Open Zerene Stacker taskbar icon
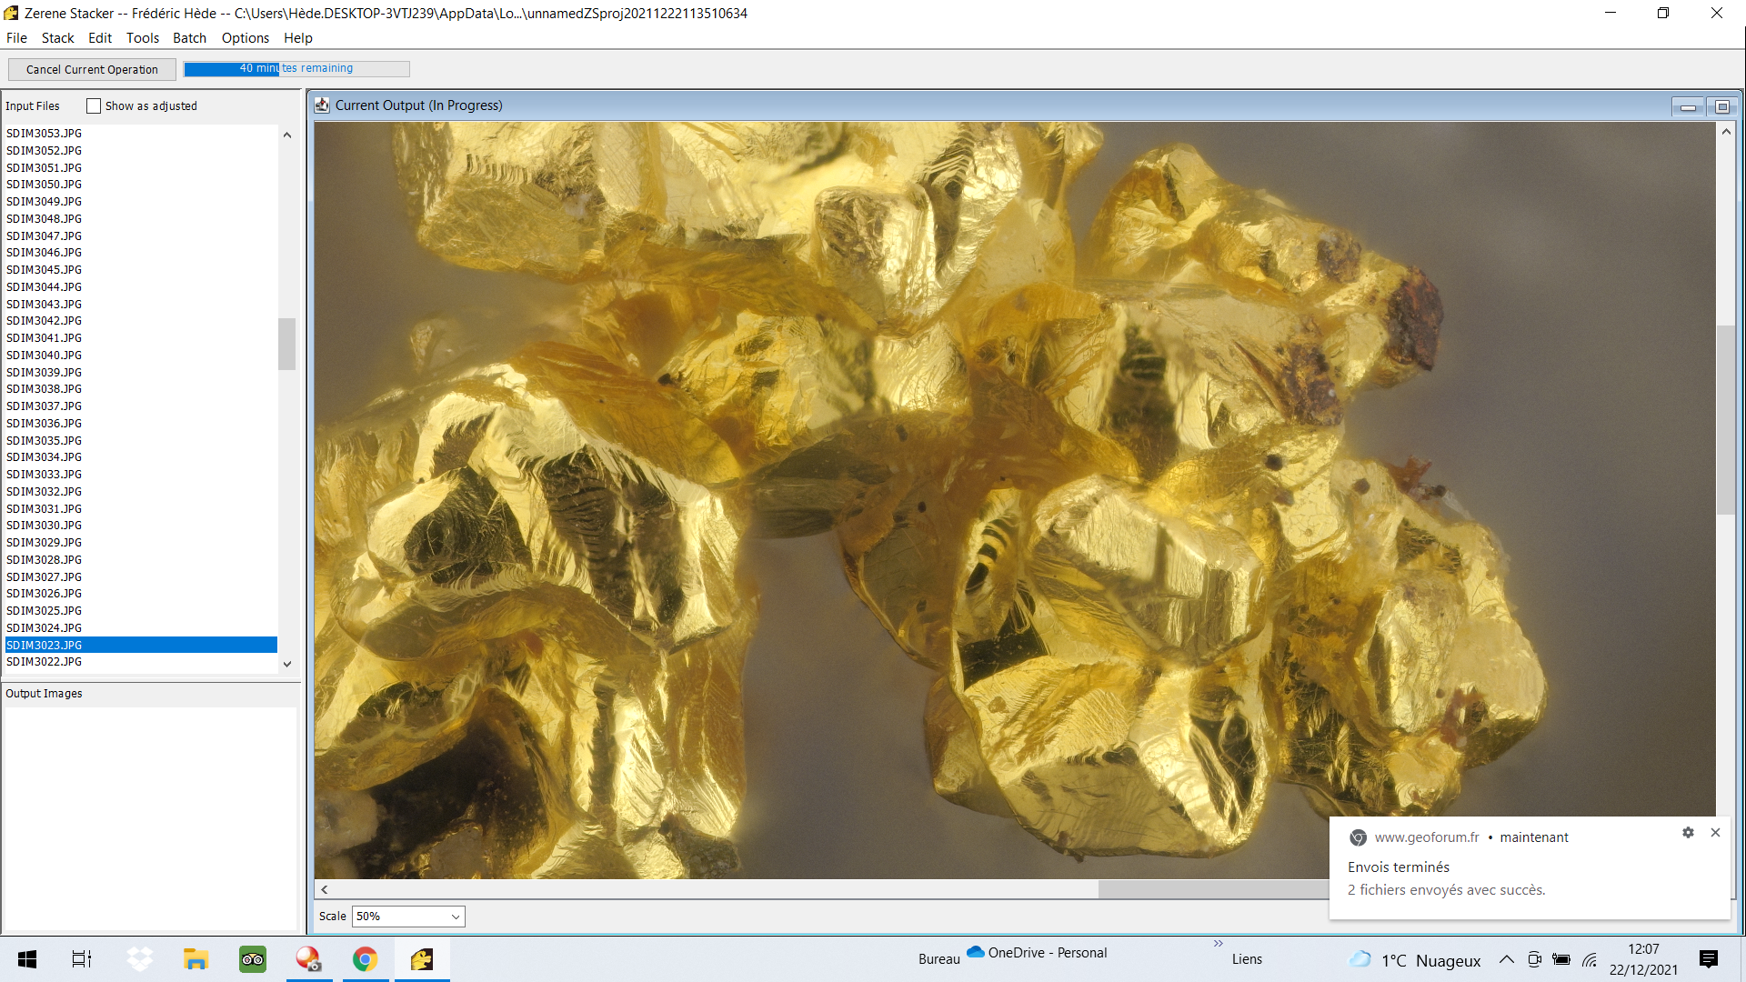Screen dimensions: 1746x982 point(422,959)
